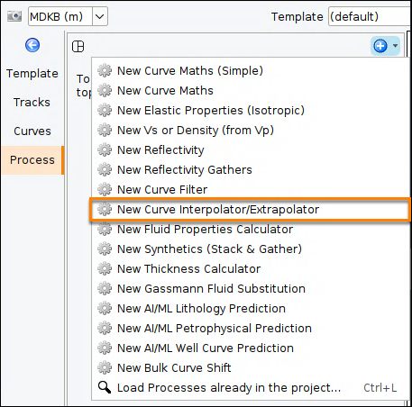Select the Process tab
The width and height of the screenshot is (412, 407).
tap(32, 160)
